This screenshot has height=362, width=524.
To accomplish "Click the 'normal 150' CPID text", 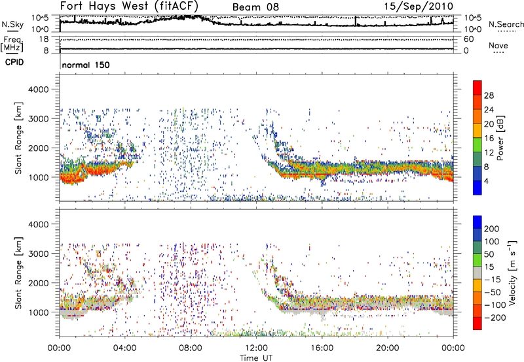I will pos(86,65).
